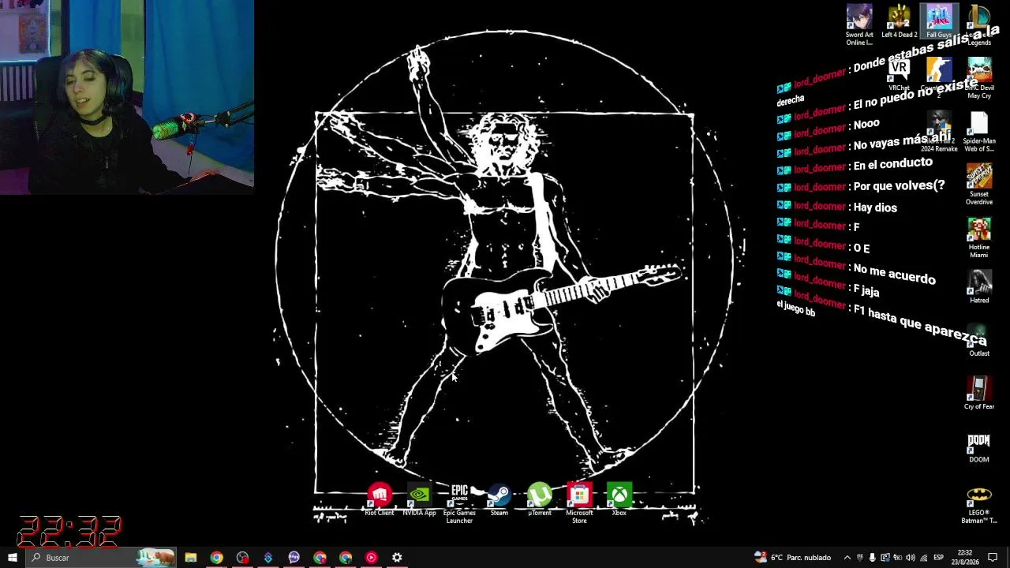Image resolution: width=1010 pixels, height=568 pixels.
Task: Click the highlighted Fall Guys shortcut
Action: pyautogui.click(x=939, y=21)
